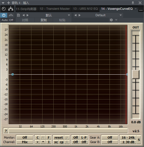Click the hint message bar

click(68, 131)
